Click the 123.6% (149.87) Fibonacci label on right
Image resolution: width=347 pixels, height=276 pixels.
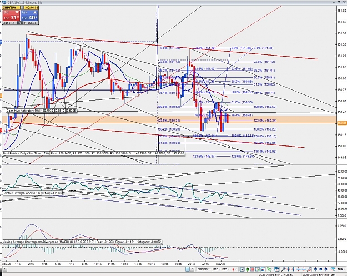(x=242, y=156)
